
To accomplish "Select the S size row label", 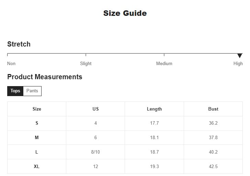I will coord(37,123).
